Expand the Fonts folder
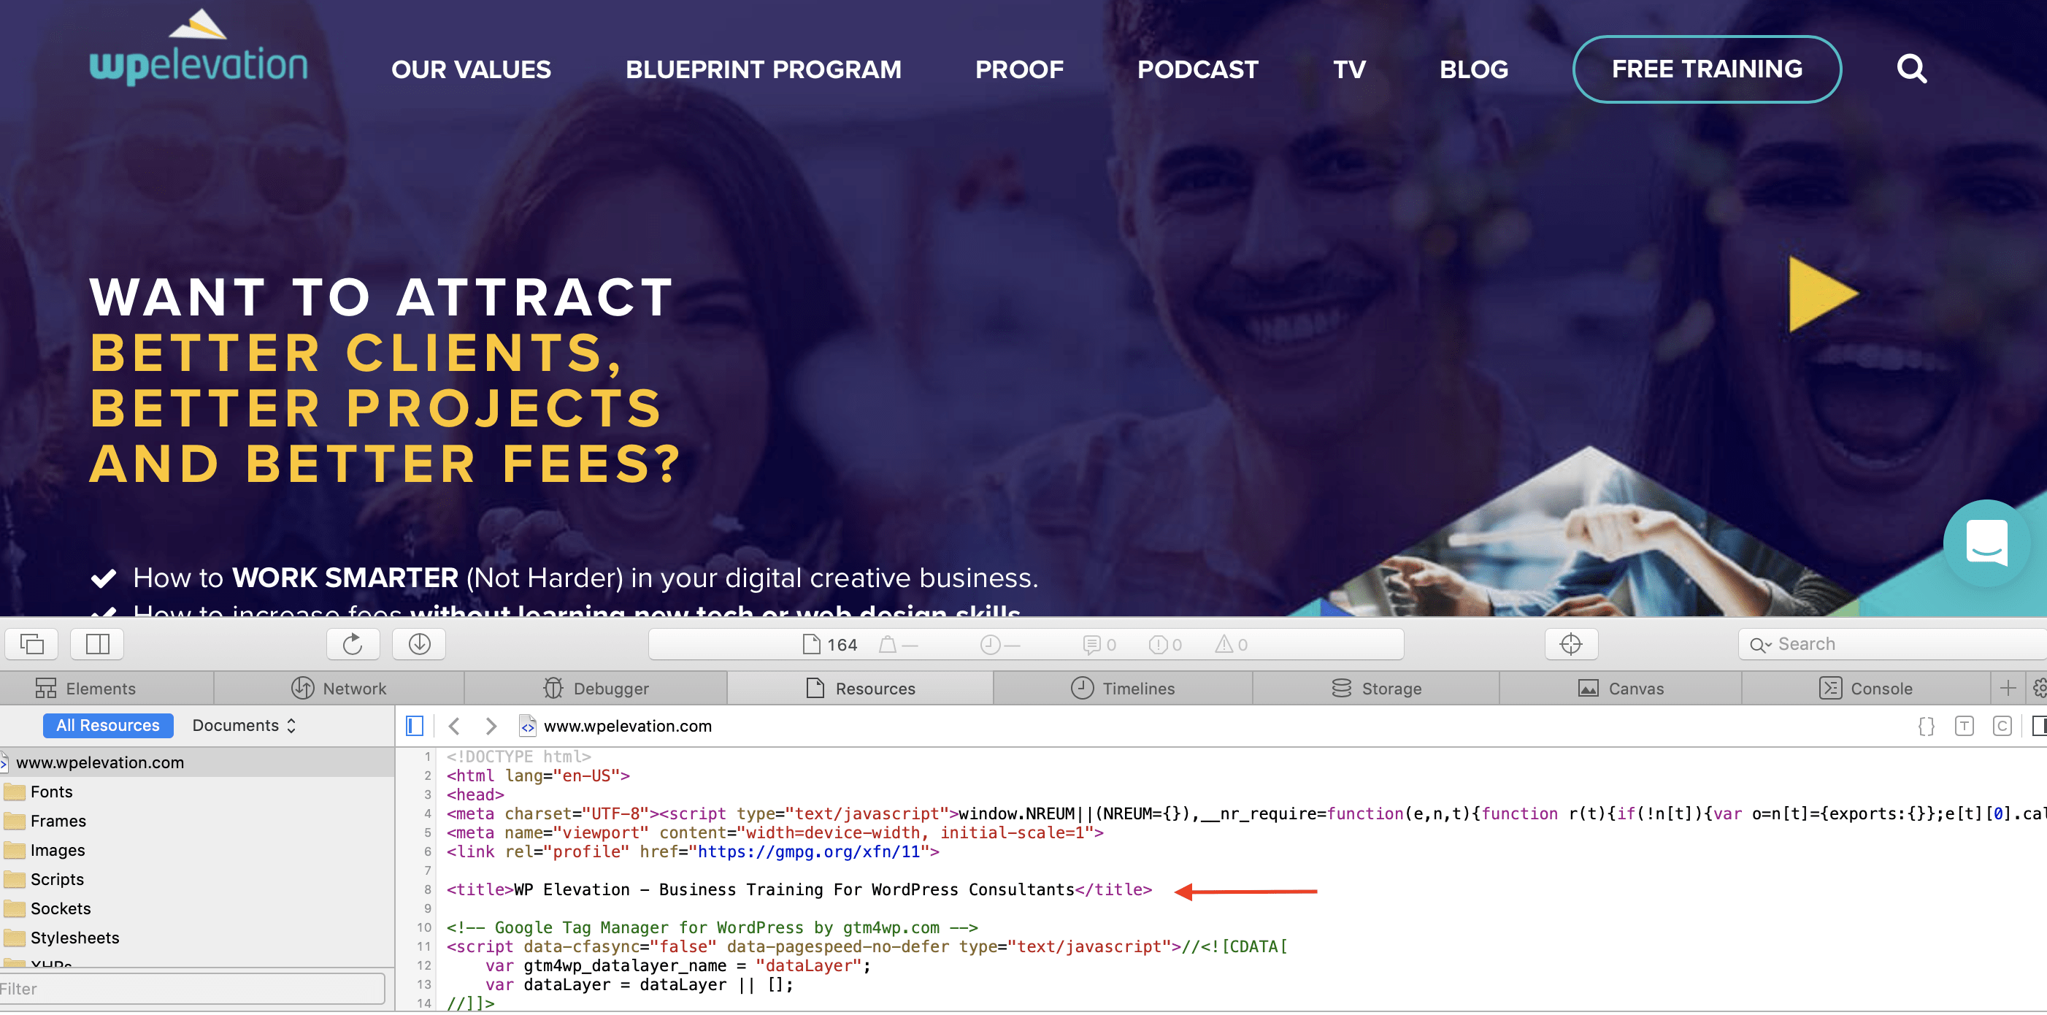Image resolution: width=2047 pixels, height=1015 pixels. click(x=197, y=792)
